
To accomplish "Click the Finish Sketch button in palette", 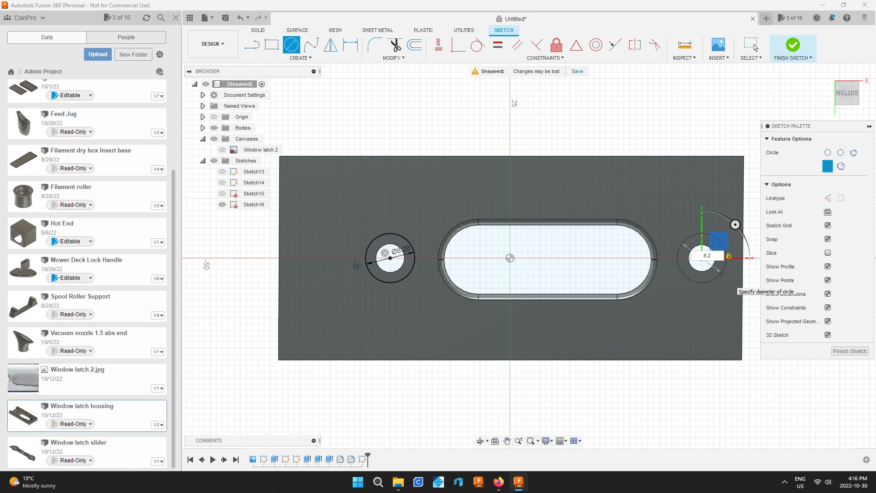I will click(x=849, y=351).
